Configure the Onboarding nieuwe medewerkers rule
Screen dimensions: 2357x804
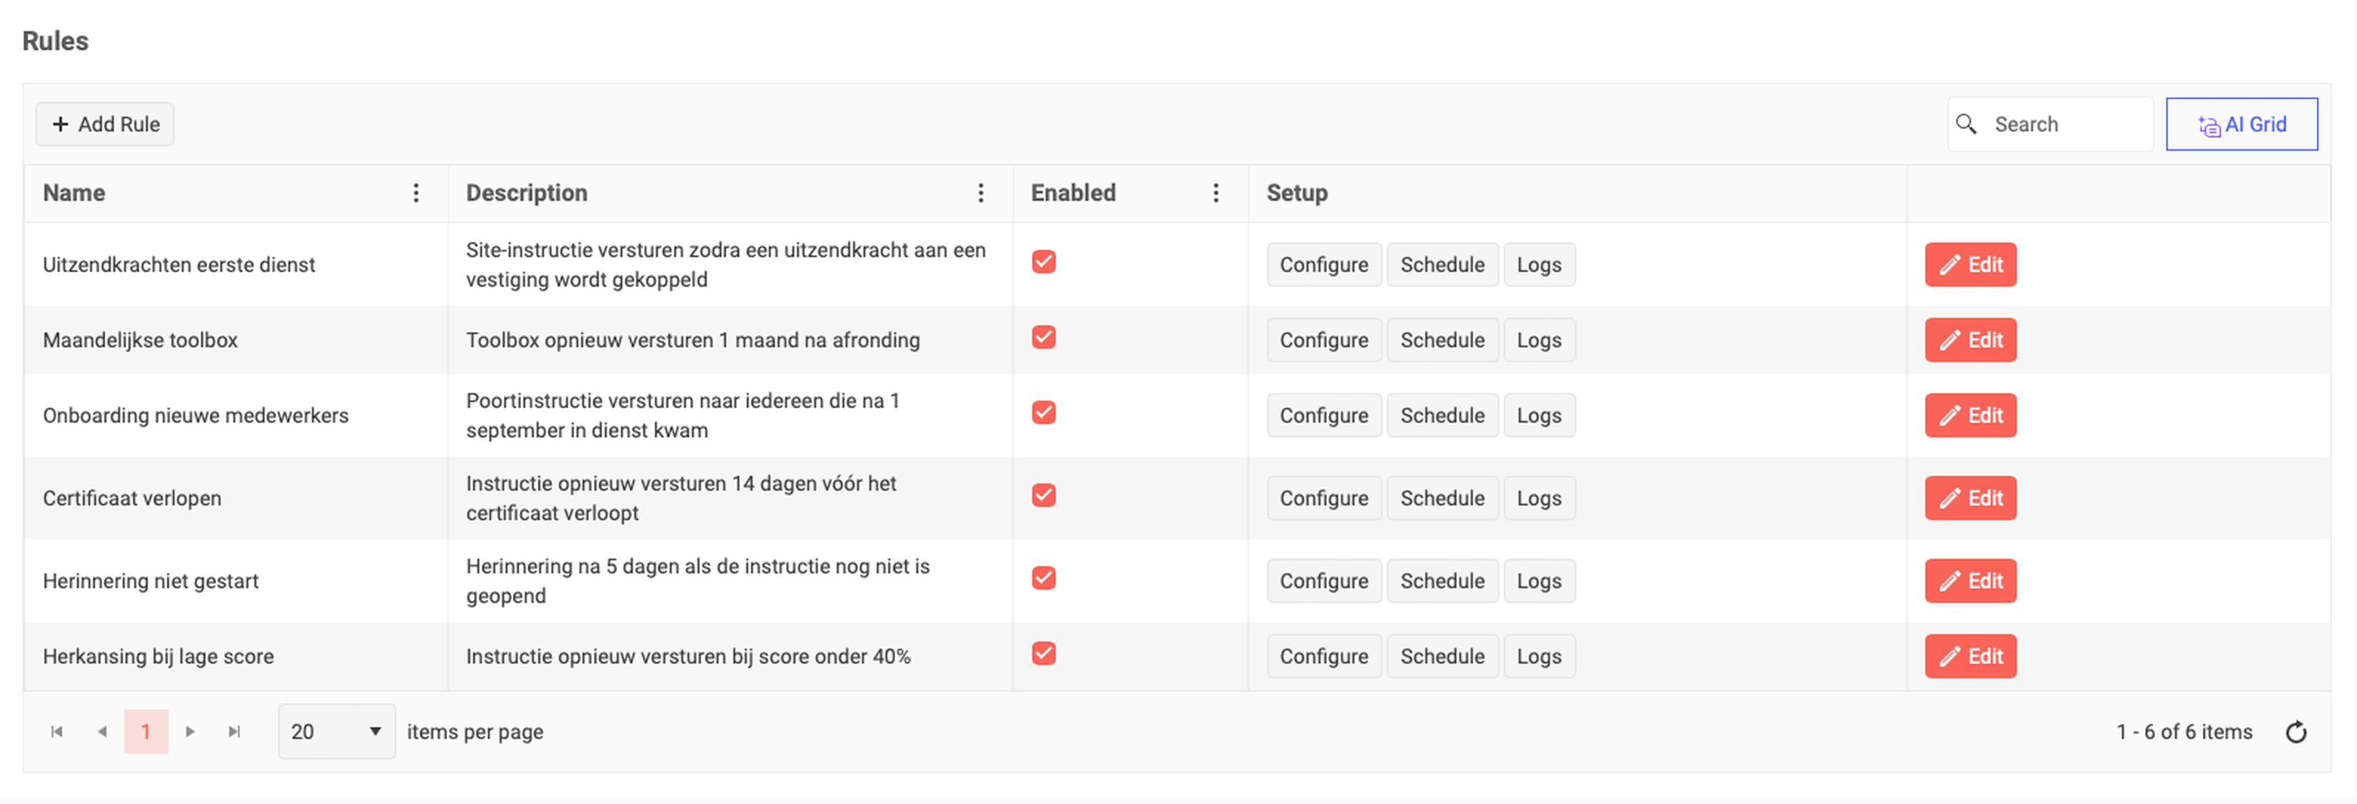pos(1323,415)
